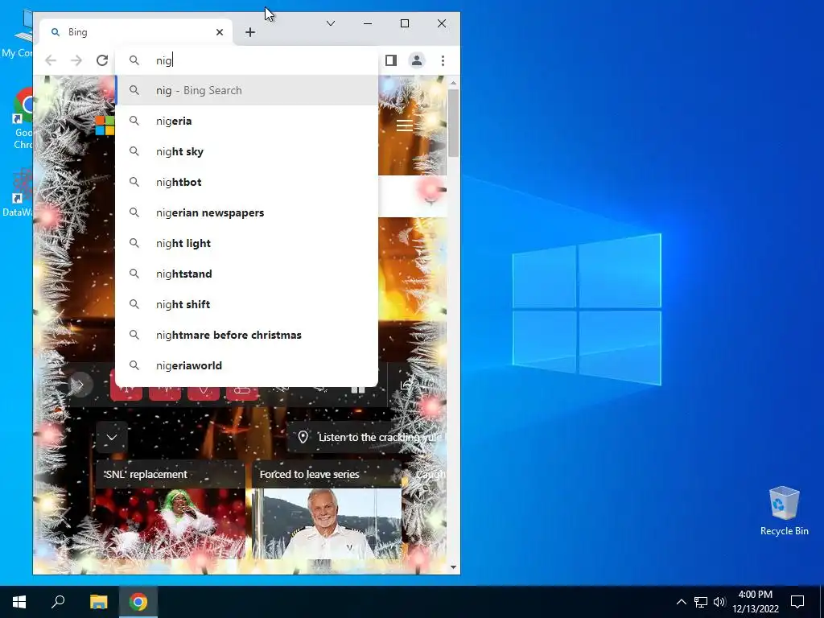Open the 'Forced to leave series' headline
This screenshot has height=618, width=824.
(310, 474)
